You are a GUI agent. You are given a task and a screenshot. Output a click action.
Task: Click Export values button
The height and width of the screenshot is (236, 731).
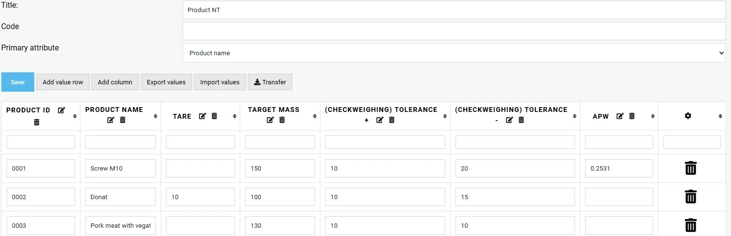tap(166, 82)
